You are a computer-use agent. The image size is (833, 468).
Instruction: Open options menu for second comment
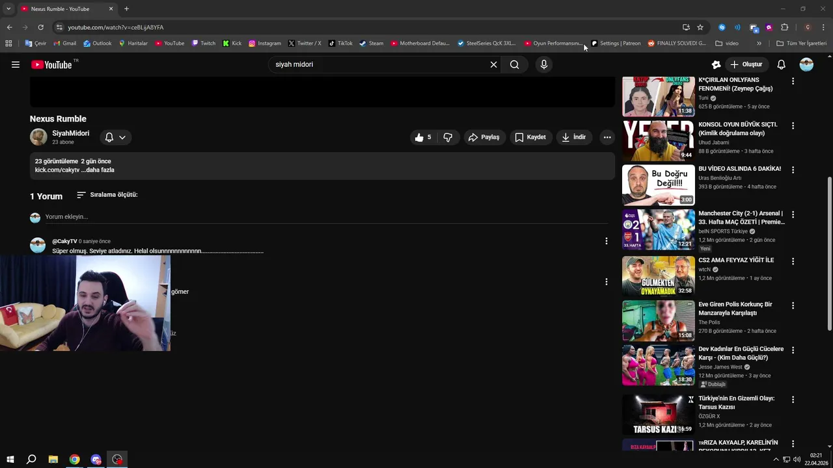pos(607,282)
